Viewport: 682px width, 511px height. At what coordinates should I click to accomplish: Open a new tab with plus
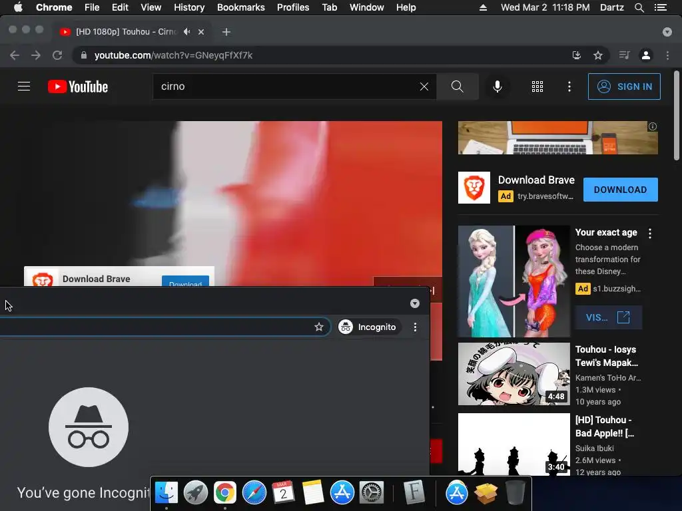[226, 32]
